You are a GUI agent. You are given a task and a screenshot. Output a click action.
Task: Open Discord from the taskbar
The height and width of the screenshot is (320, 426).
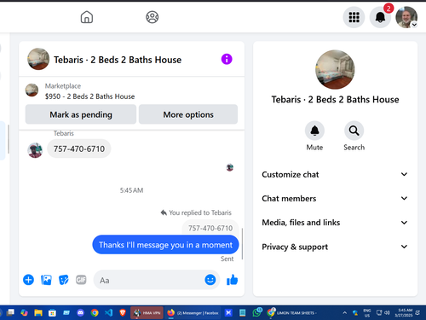[x=80, y=313]
